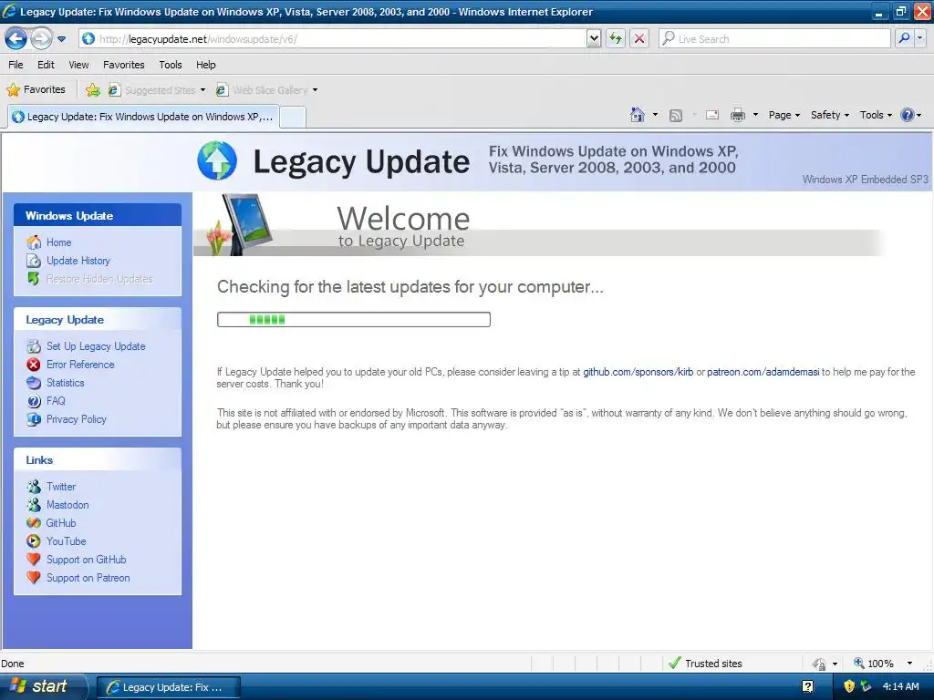Click the YouTube media player icon
This screenshot has width=934, height=700.
point(34,541)
